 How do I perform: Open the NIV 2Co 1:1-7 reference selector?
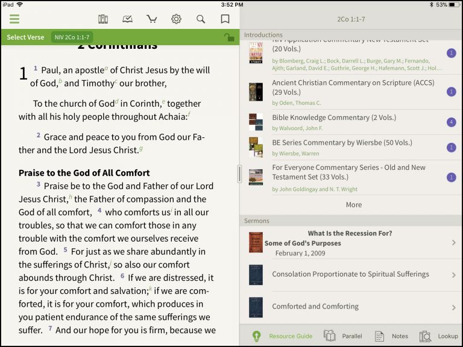[72, 37]
